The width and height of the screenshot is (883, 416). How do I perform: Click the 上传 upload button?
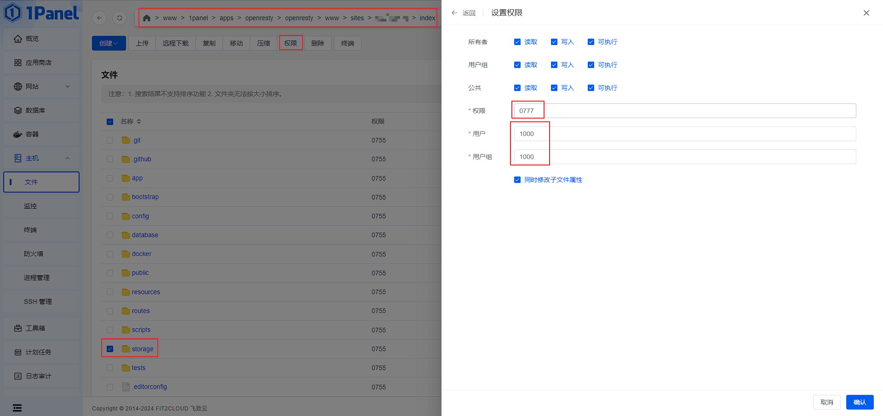point(142,43)
